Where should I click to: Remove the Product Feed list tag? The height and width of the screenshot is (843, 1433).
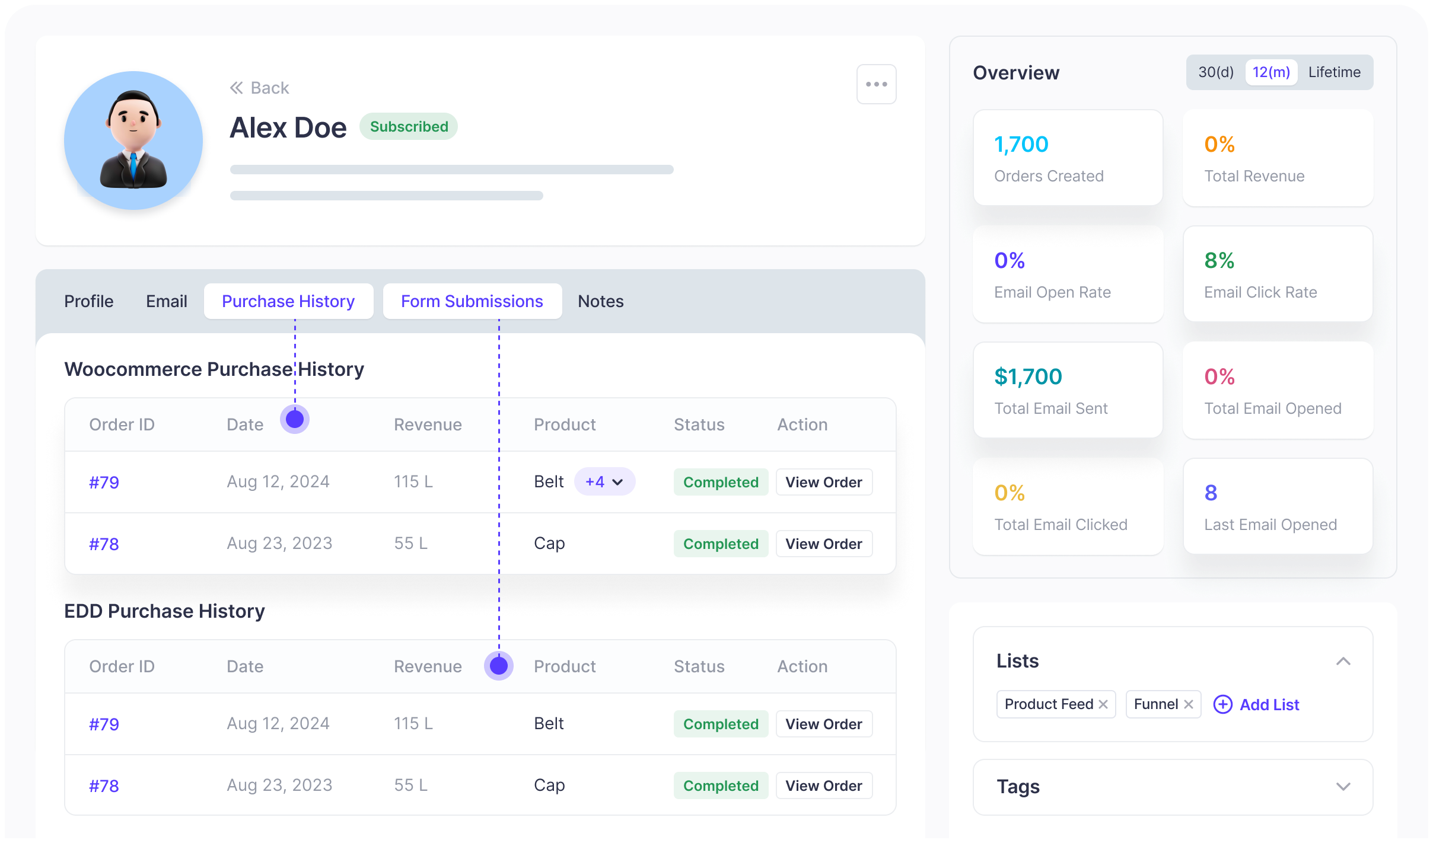(x=1103, y=704)
